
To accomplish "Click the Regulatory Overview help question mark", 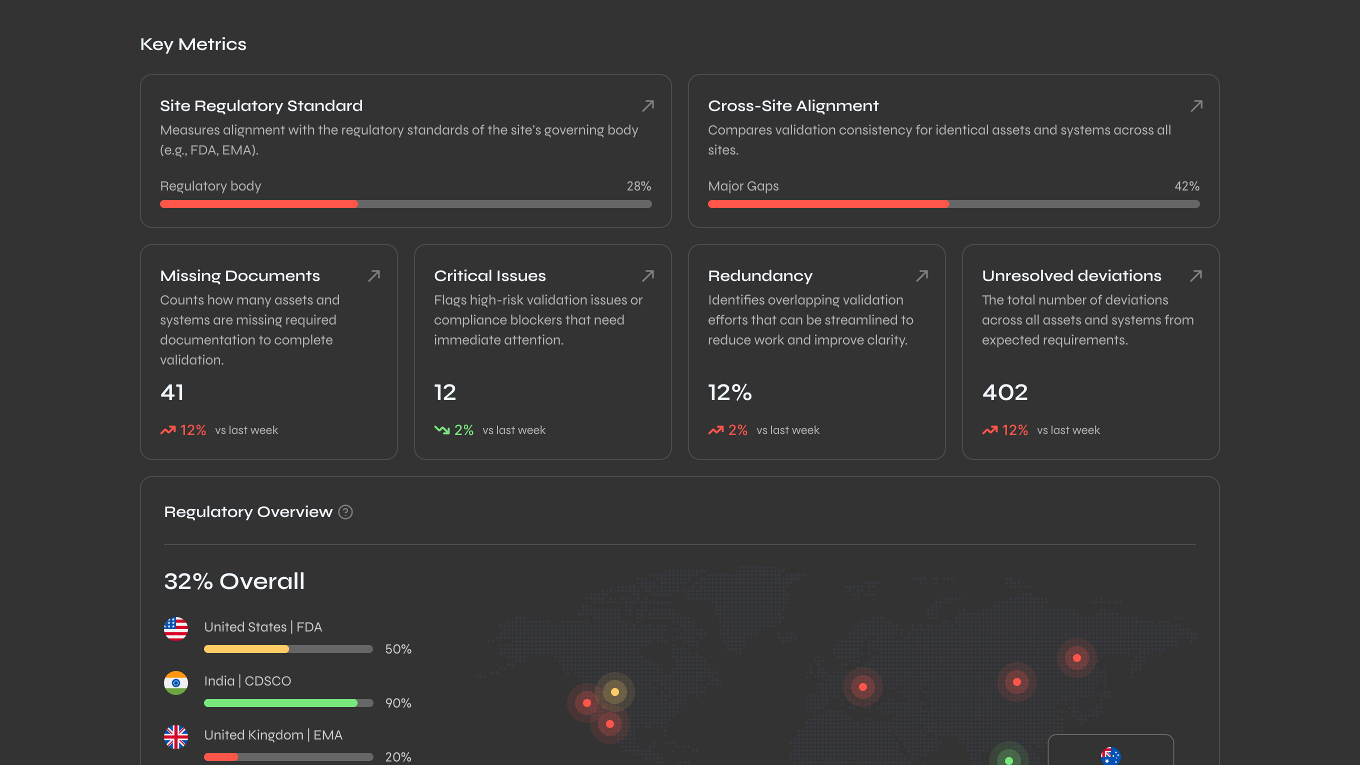I will [x=346, y=511].
